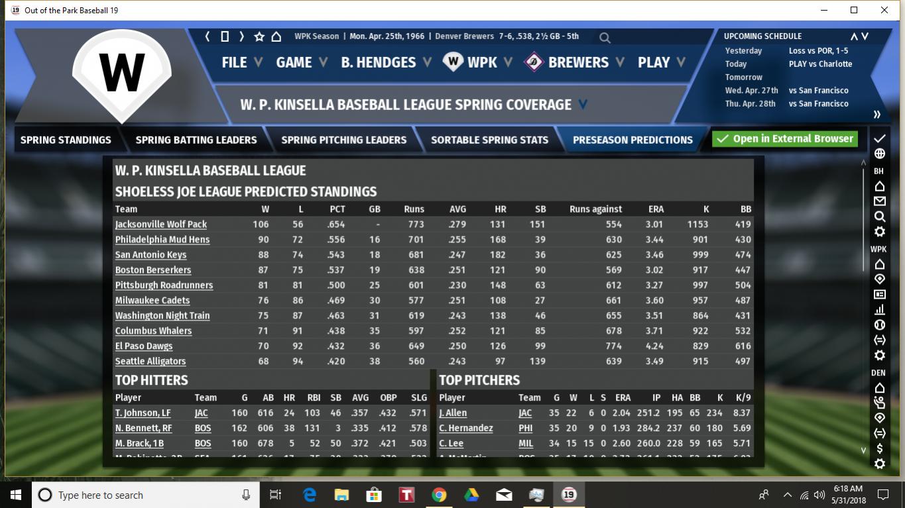Open the Windows Start menu
Viewport: 905px width, 508px height.
point(16,495)
